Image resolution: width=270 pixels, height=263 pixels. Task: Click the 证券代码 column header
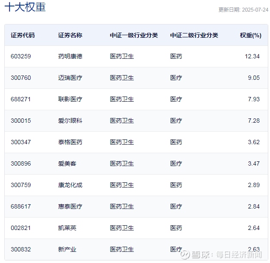tap(23, 35)
